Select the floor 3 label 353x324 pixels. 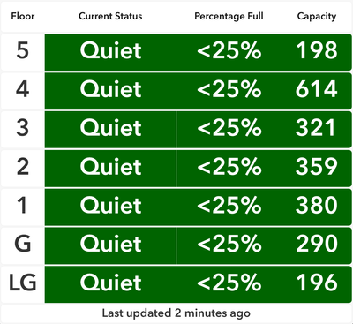(x=22, y=128)
